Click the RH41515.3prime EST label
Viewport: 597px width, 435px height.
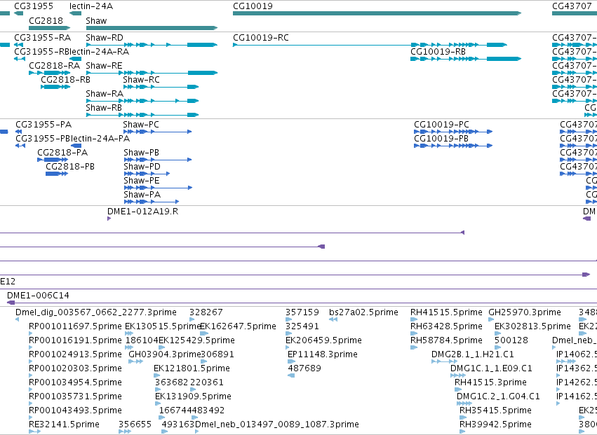click(491, 383)
